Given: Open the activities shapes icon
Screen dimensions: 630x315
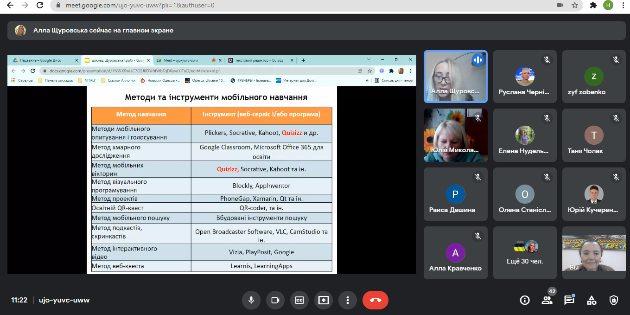Looking at the screenshot, I should [x=592, y=300].
